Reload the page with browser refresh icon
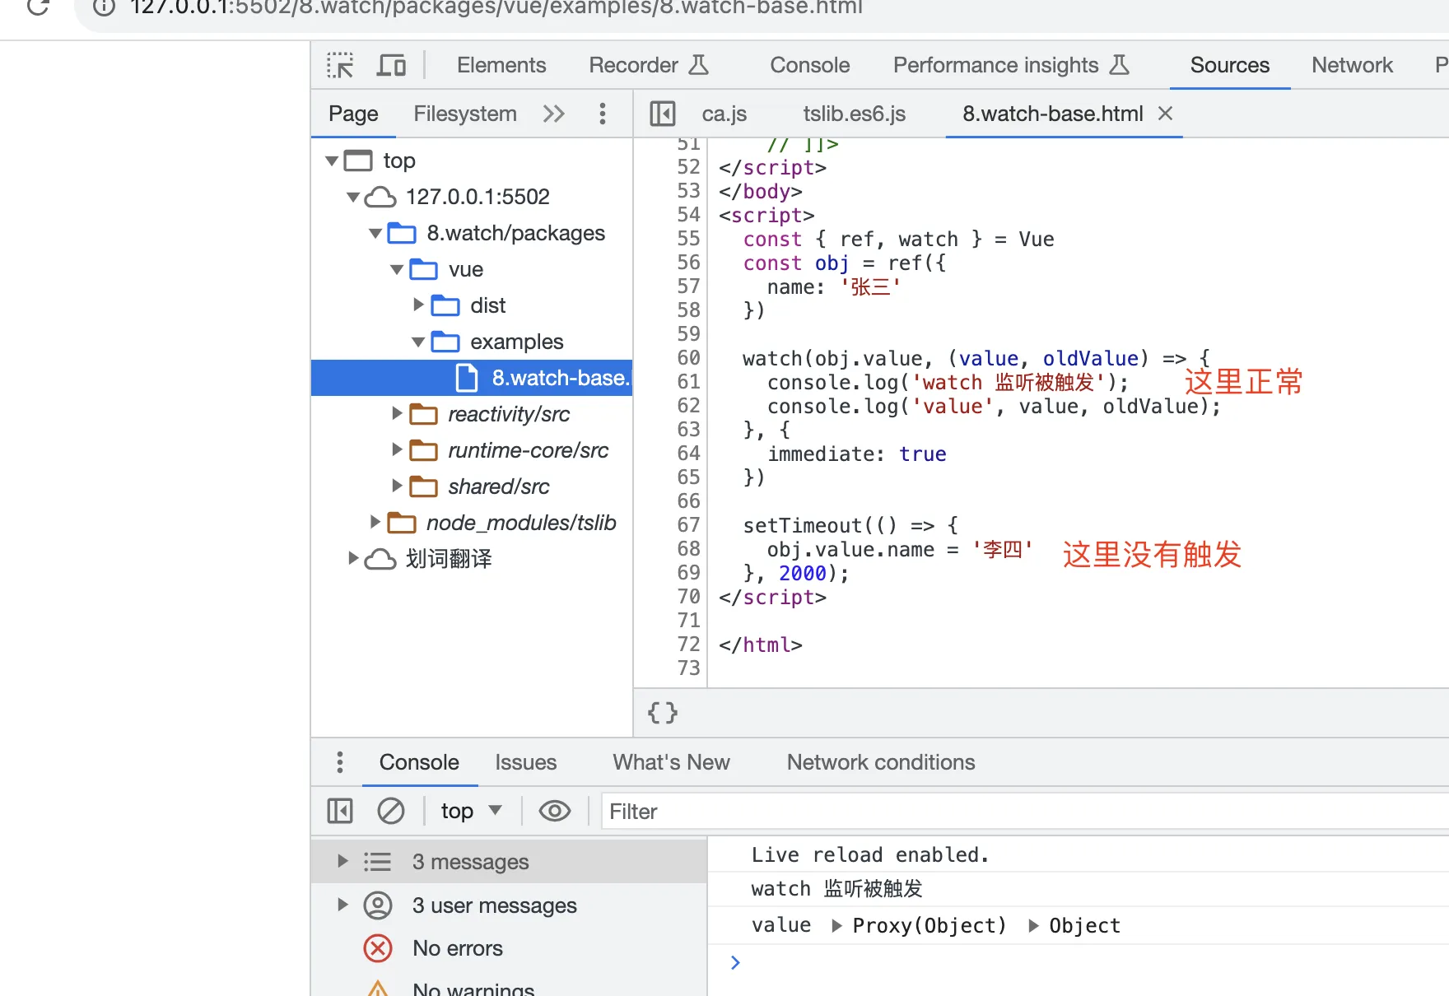This screenshot has width=1449, height=996. coord(38,7)
